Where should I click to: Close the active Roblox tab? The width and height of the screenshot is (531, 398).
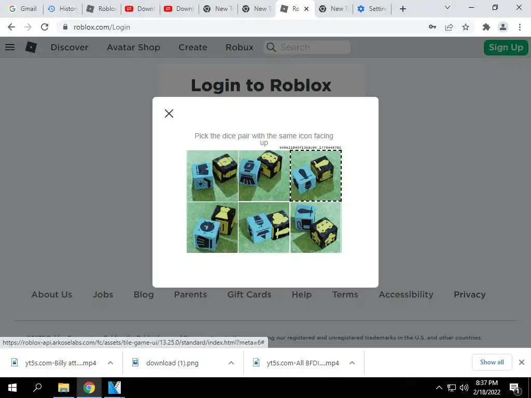(306, 9)
